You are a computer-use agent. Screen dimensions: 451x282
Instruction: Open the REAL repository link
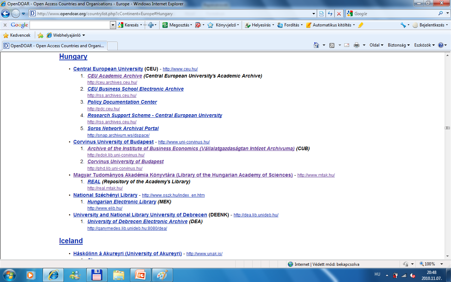coord(94,182)
